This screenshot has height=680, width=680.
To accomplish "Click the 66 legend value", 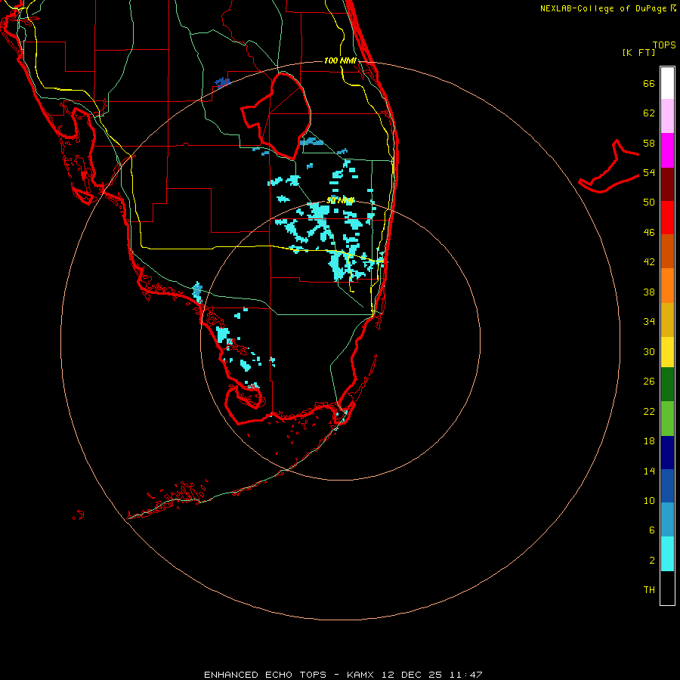I will pyautogui.click(x=649, y=84).
